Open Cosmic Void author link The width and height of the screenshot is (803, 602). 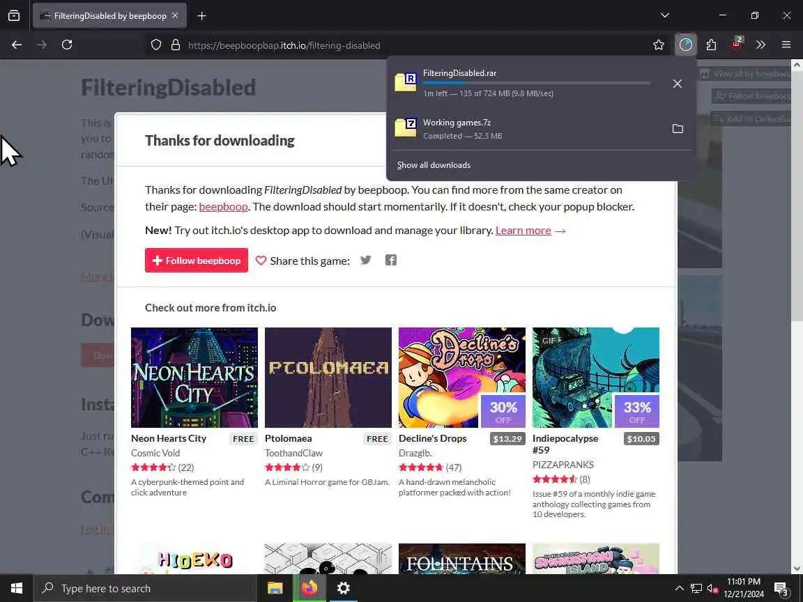pyautogui.click(x=155, y=453)
